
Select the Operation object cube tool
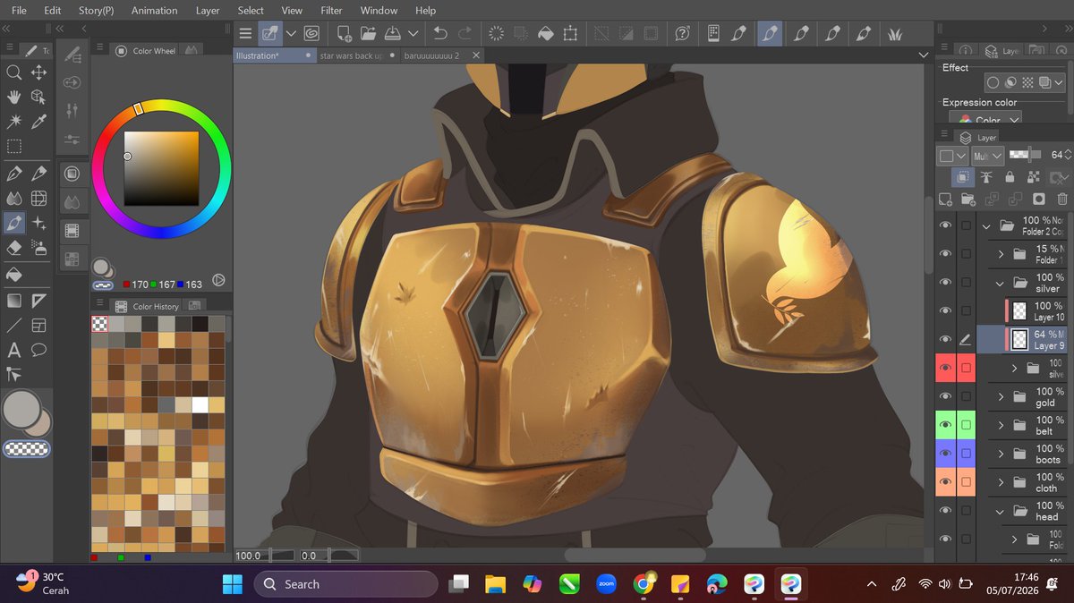(x=38, y=97)
